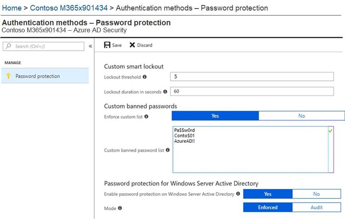Set Enforce custom list to Yes
Screen dimensions: 345x219
[x=215, y=116]
